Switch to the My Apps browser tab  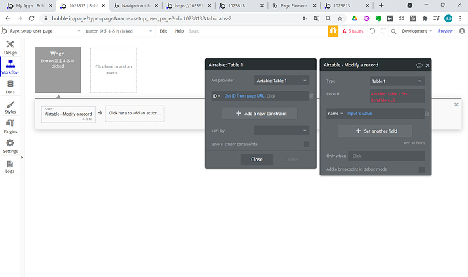click(x=30, y=5)
